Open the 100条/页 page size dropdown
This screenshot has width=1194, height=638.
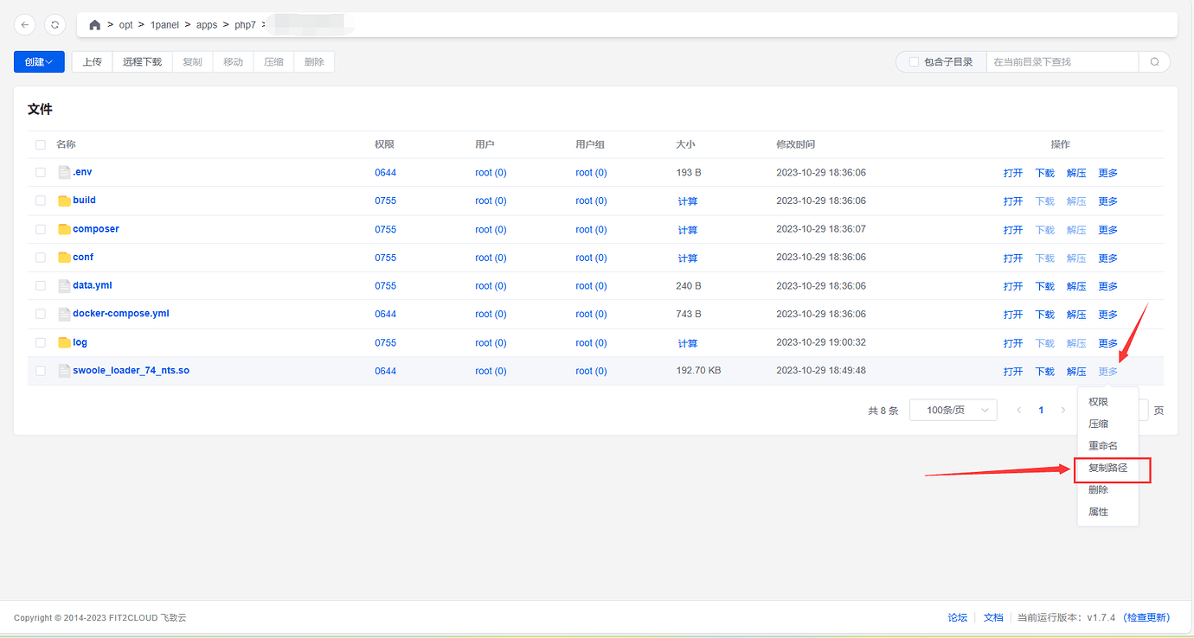click(953, 410)
